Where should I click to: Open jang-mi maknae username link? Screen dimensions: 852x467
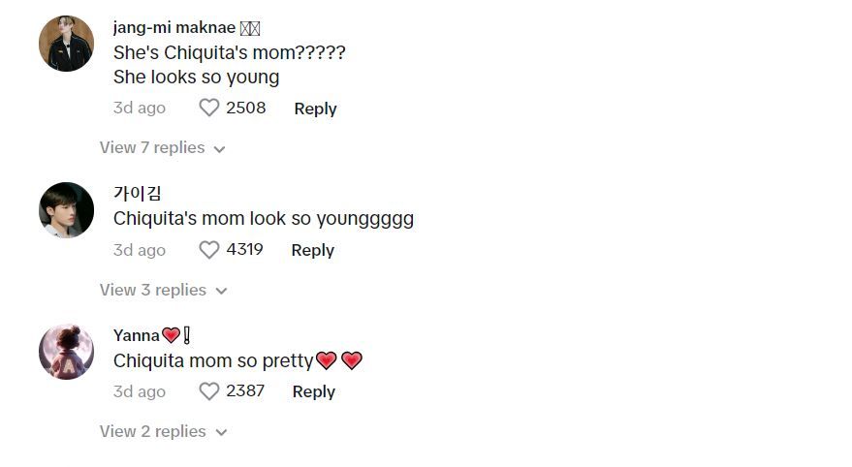(174, 27)
